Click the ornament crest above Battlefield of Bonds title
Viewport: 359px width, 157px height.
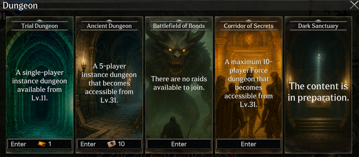pyautogui.click(x=179, y=21)
